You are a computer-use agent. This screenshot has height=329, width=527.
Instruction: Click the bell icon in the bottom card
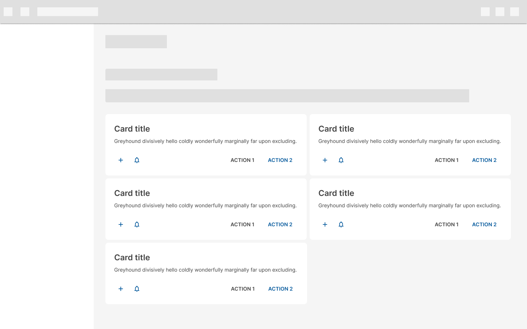137,289
